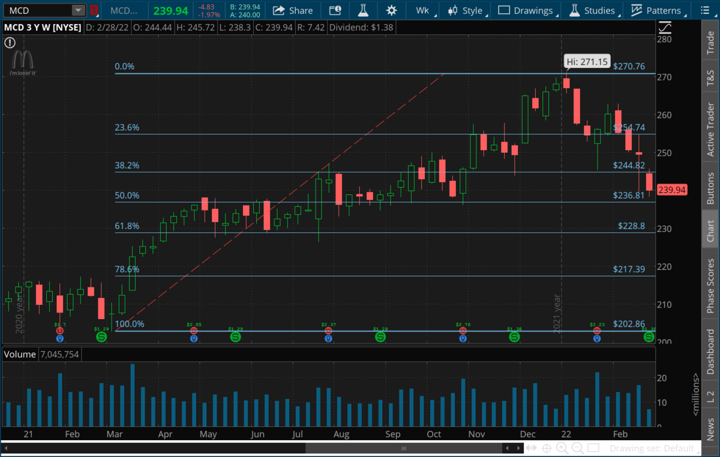Screen dimensions: 720x457
Task: Open the T&S side tab
Action: [710, 79]
